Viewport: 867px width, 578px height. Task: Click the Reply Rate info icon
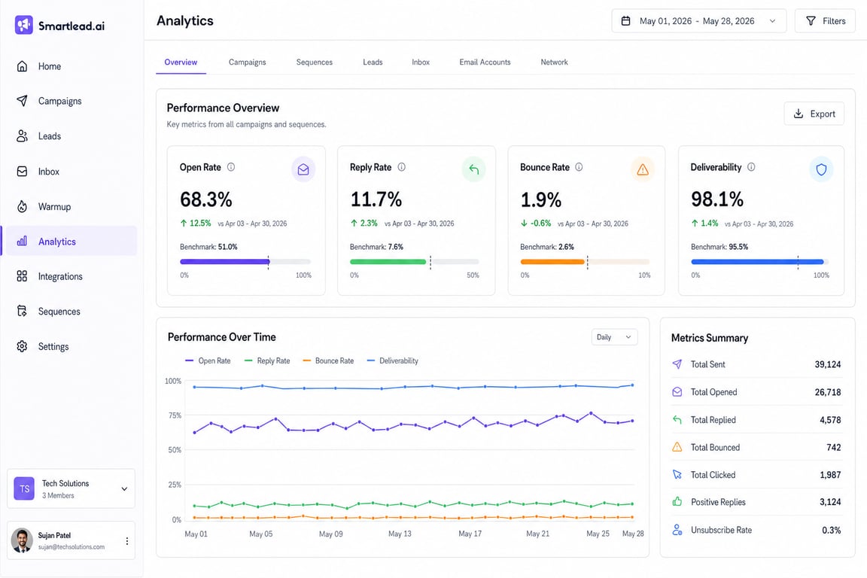click(x=402, y=167)
